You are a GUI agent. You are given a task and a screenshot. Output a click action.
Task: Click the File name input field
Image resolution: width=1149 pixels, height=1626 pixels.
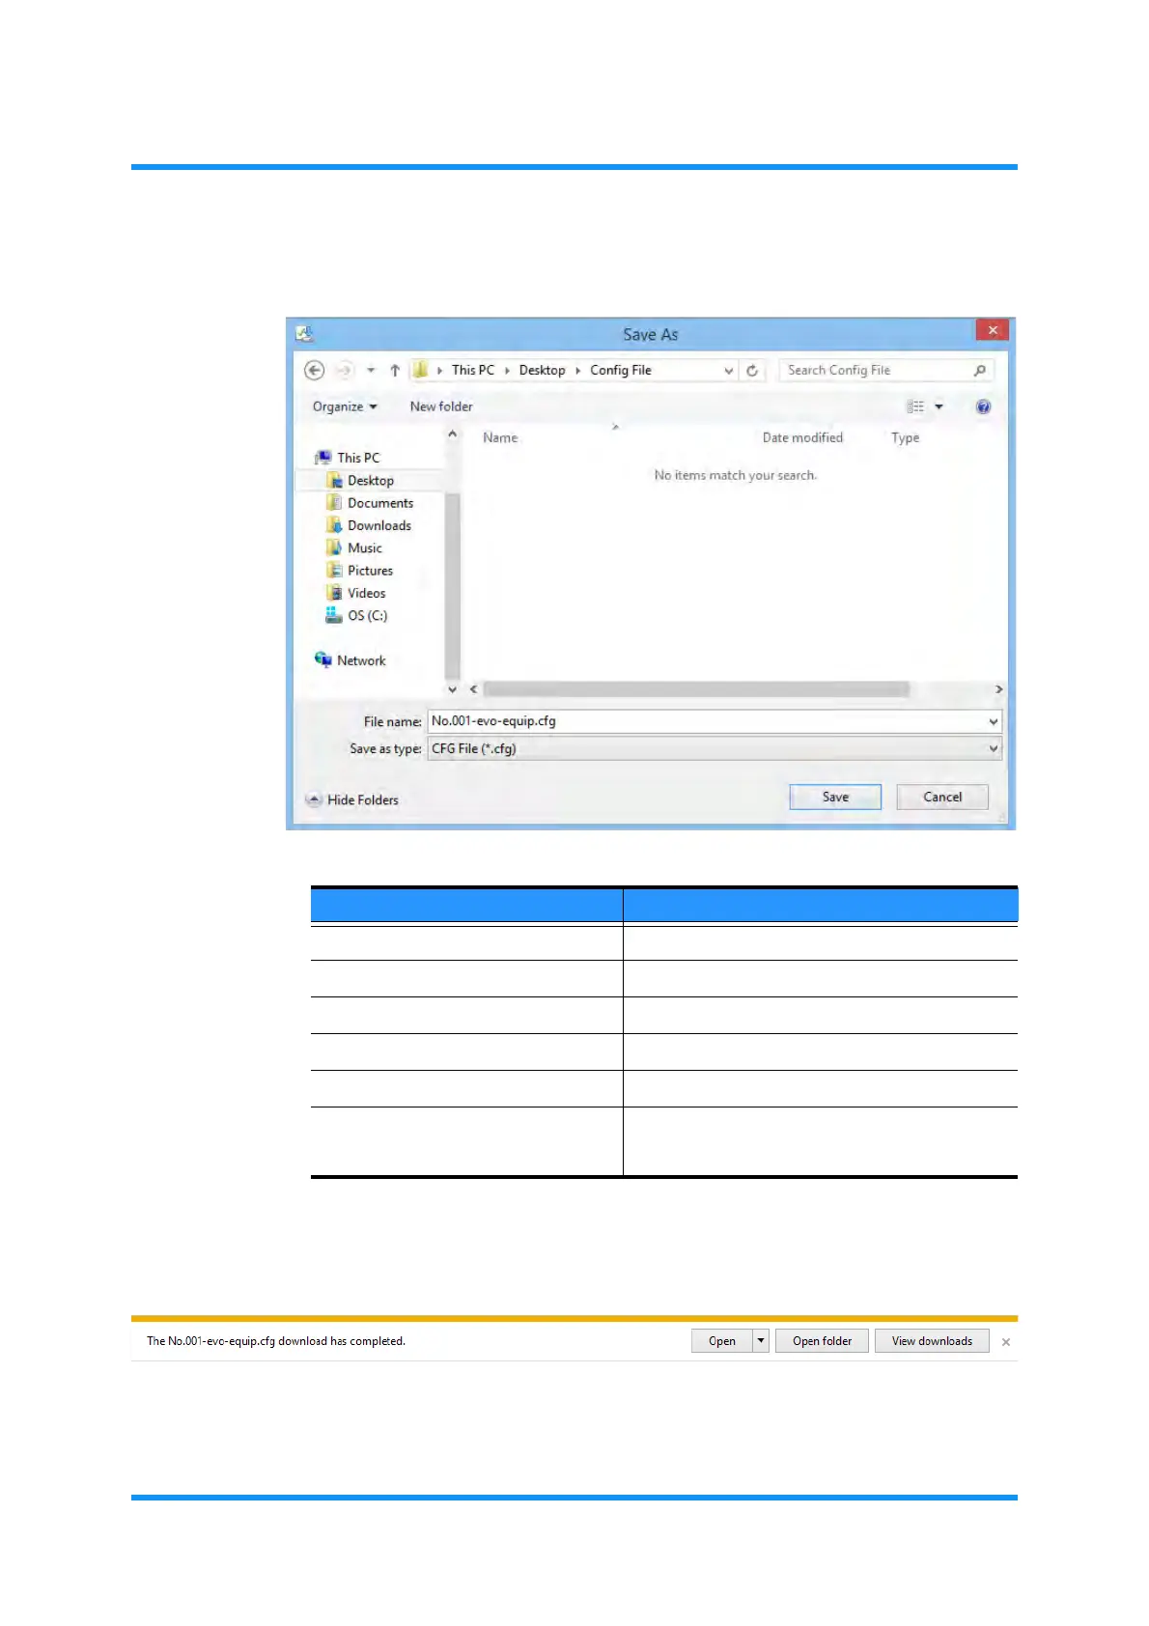click(706, 721)
